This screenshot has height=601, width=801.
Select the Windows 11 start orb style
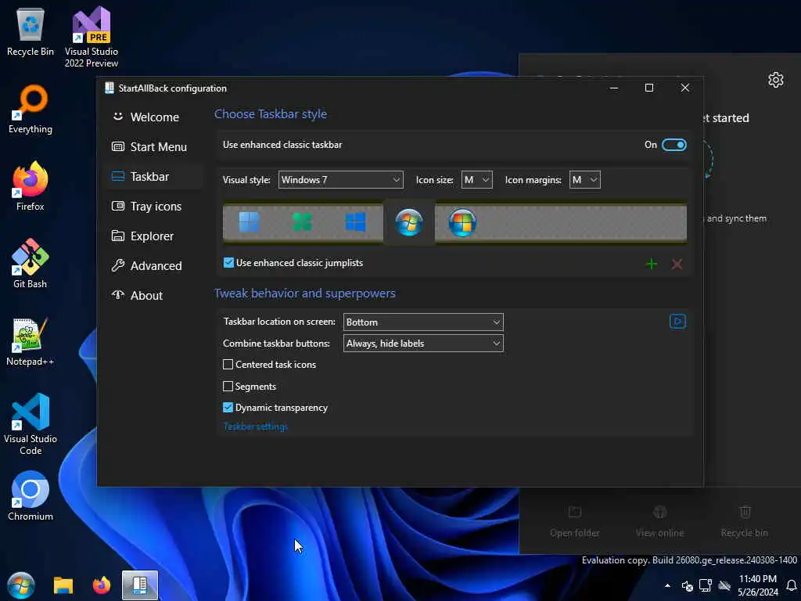tap(250, 222)
